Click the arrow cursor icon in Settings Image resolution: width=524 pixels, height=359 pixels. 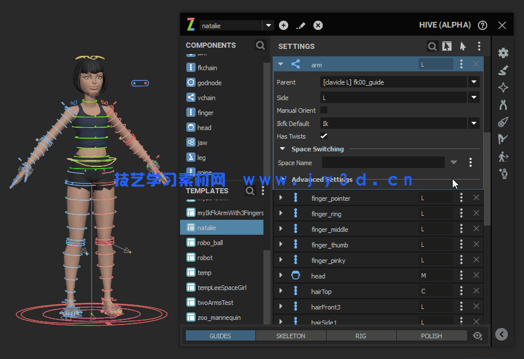(x=462, y=46)
